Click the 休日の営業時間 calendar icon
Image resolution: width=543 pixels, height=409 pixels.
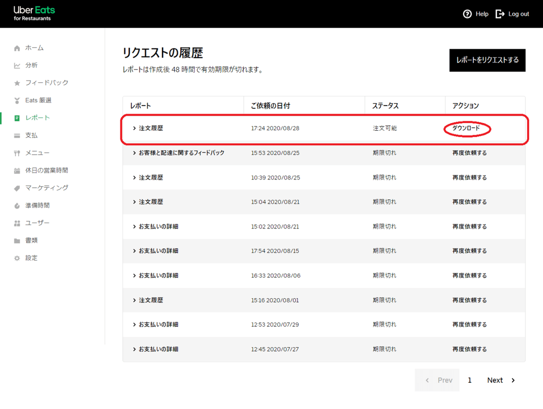17,171
